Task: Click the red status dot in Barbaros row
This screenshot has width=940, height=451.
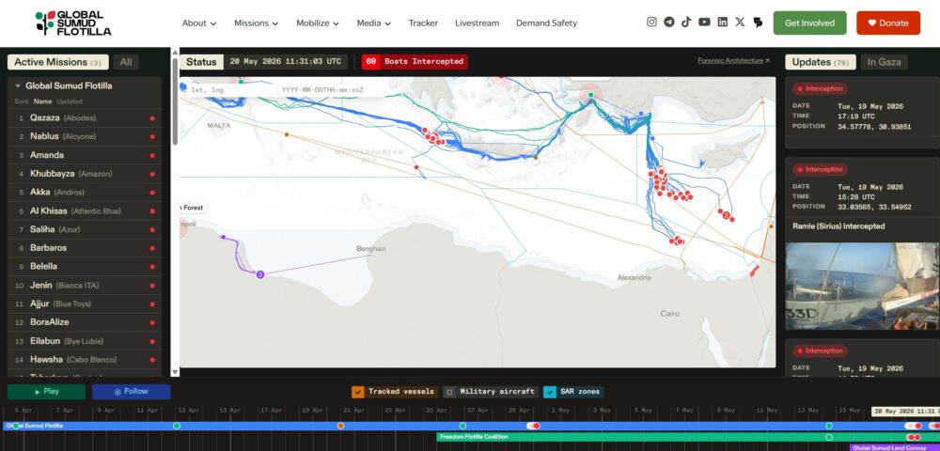Action: pos(152,248)
